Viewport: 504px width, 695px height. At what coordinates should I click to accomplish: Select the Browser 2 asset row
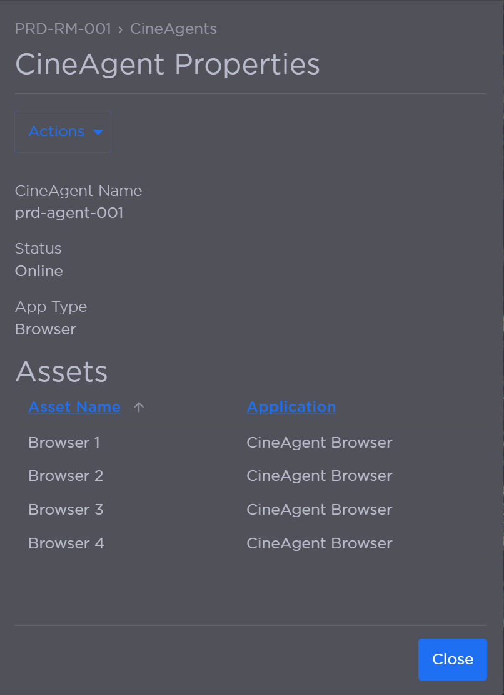click(x=65, y=476)
